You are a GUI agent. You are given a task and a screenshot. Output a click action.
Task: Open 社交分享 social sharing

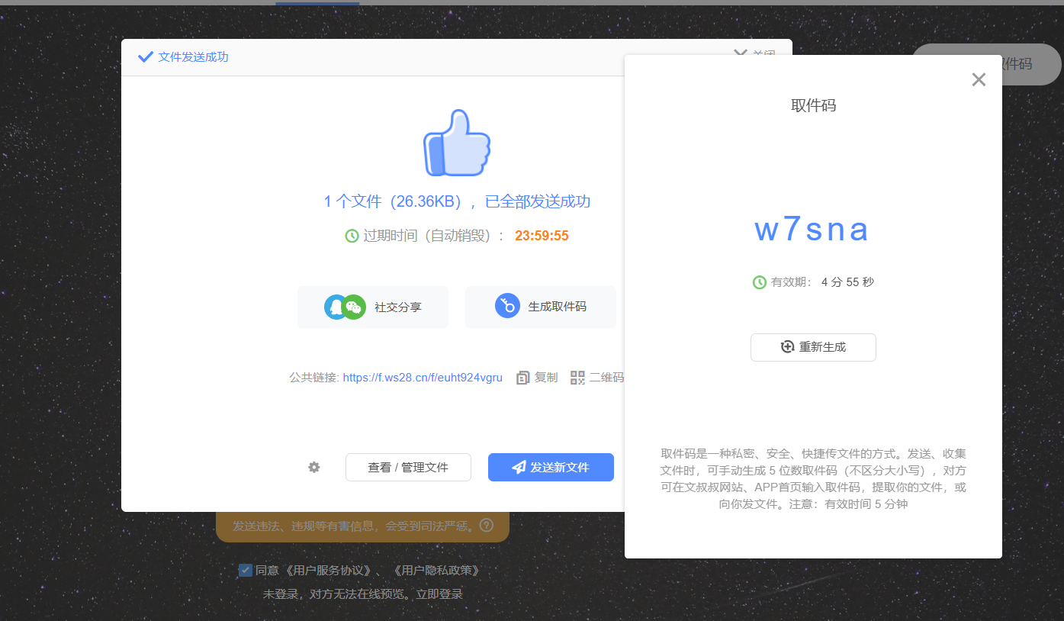[373, 307]
